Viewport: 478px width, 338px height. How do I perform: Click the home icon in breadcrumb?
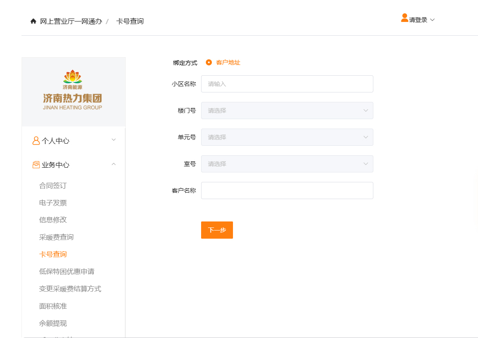pyautogui.click(x=33, y=21)
